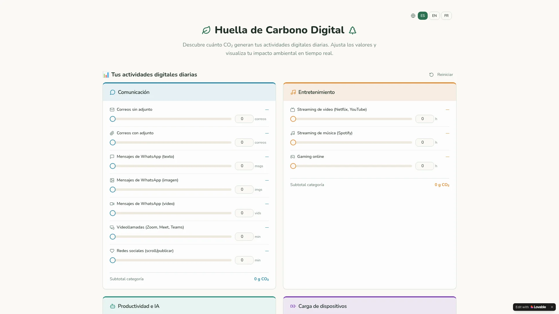This screenshot has width=559, height=314.
Task: Click the battery icon for Carga de dispositivos
Action: (293, 306)
